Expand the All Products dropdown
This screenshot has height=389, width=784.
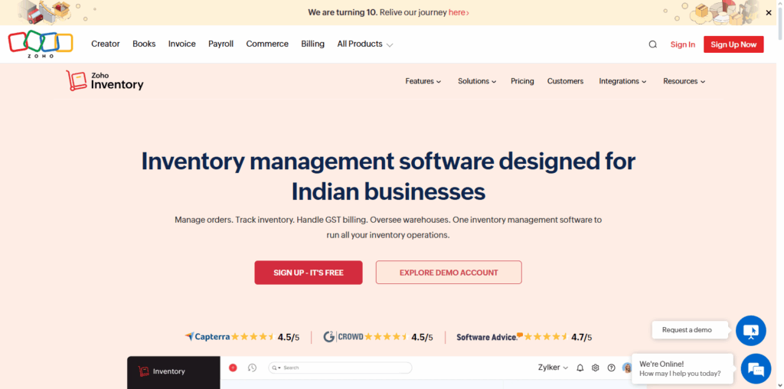[365, 44]
